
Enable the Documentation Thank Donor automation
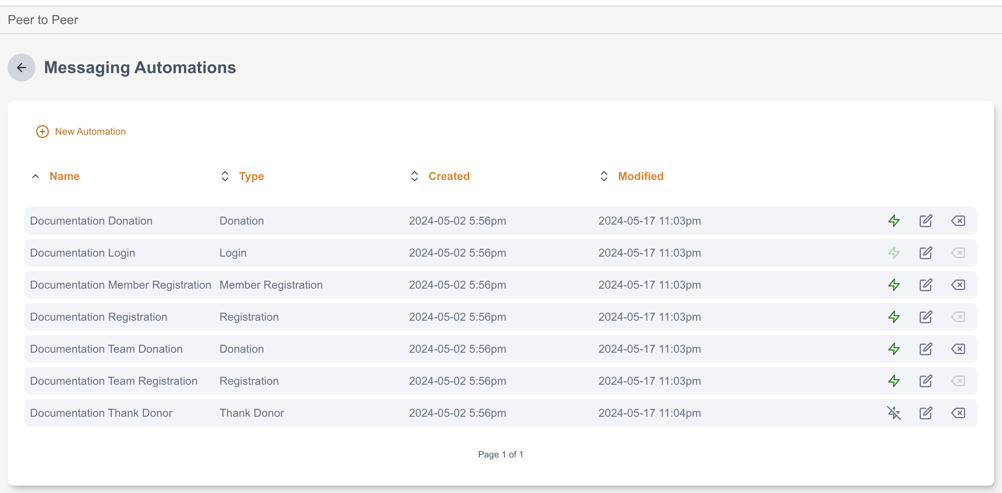[x=894, y=413]
